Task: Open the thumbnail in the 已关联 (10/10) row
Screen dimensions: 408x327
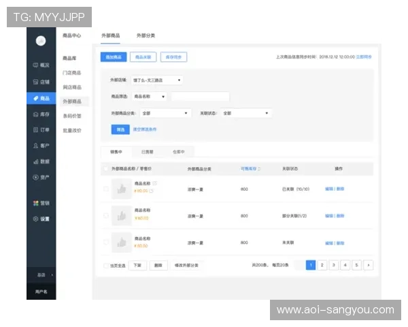Action: [x=122, y=189]
